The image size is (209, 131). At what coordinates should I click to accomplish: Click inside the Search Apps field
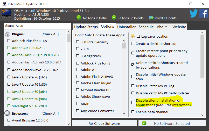(37, 26)
